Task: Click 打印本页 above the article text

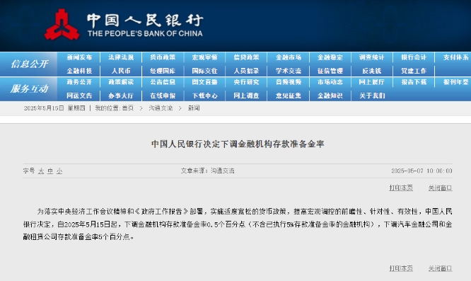Action: point(401,188)
